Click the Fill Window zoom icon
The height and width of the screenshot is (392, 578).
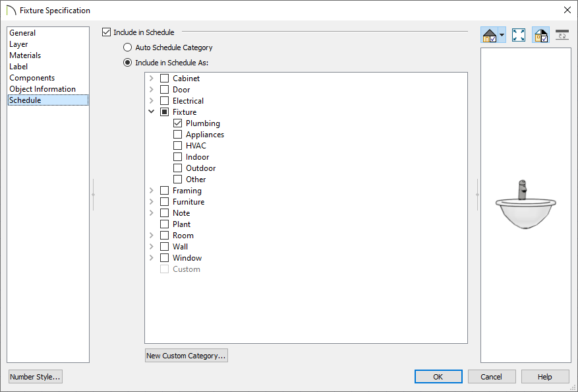519,36
